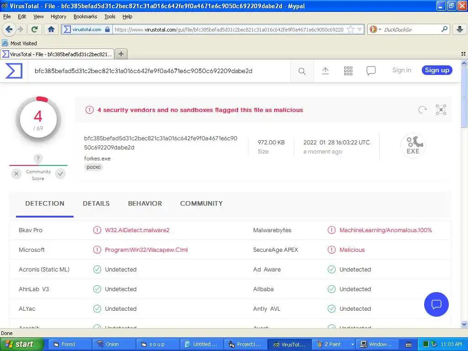Click the SecureAge APEX Malicious result
Image resolution: width=468 pixels, height=351 pixels.
[x=352, y=250]
